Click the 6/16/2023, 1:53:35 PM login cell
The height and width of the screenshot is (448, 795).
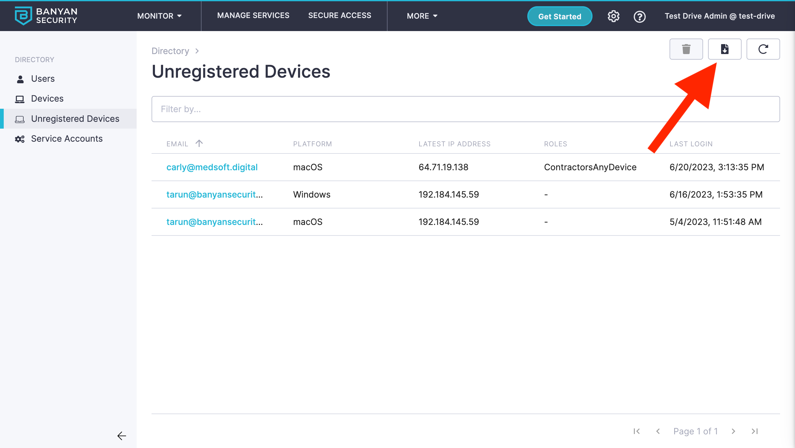pyautogui.click(x=716, y=194)
